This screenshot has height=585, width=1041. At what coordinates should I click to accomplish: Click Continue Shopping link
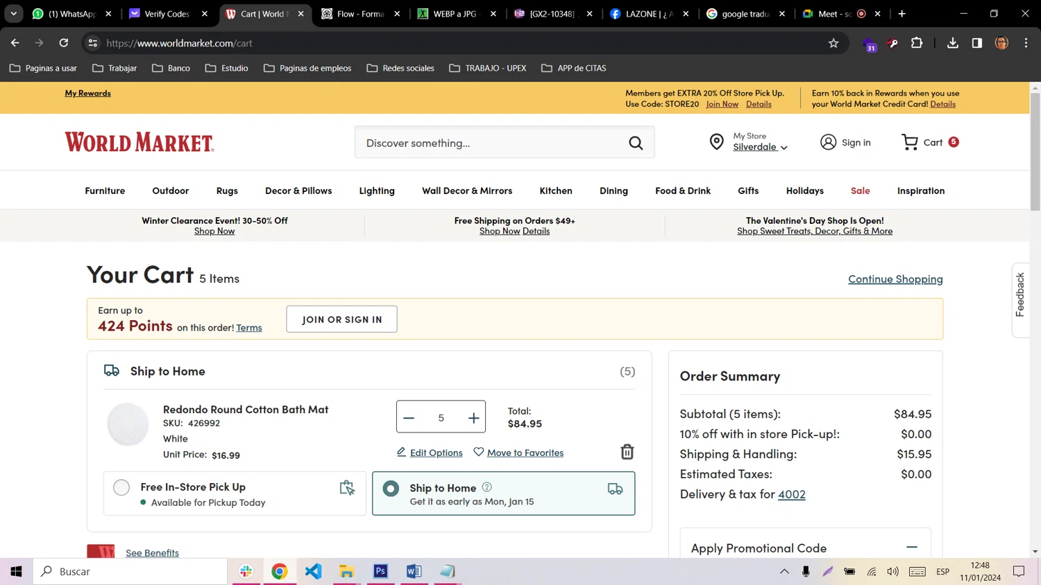pyautogui.click(x=895, y=279)
